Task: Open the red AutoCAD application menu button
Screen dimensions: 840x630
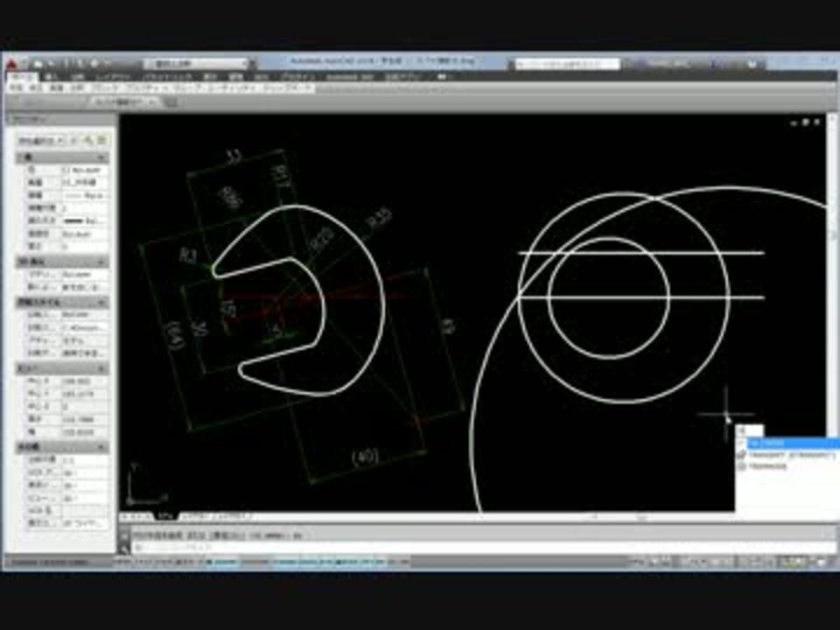Action: (x=11, y=66)
